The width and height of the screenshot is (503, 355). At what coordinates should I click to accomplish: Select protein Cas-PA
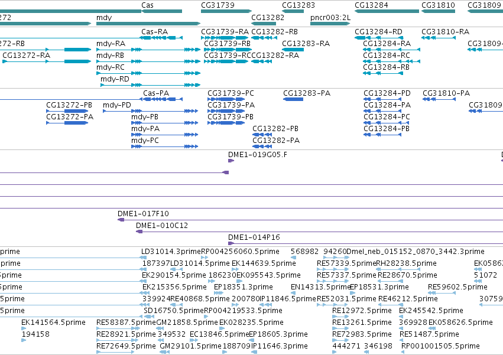[x=156, y=93]
